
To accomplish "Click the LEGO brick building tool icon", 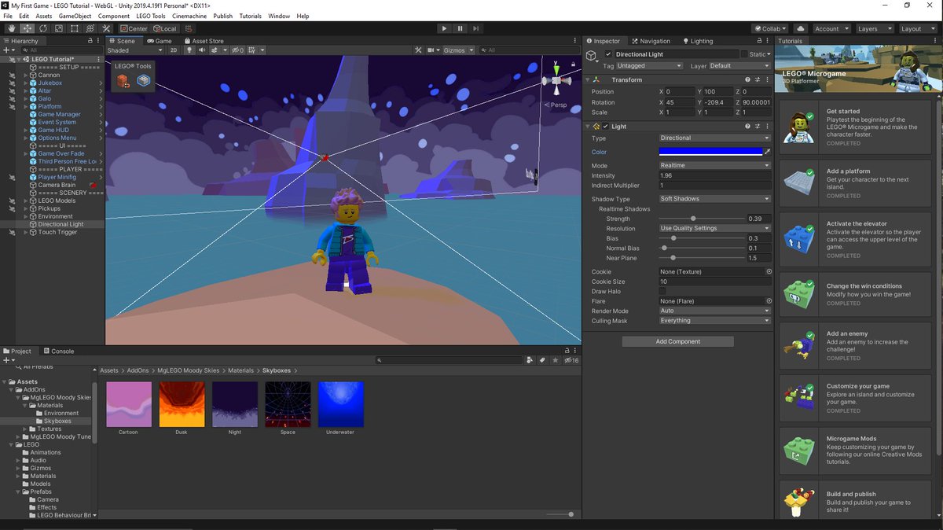I will tap(123, 80).
